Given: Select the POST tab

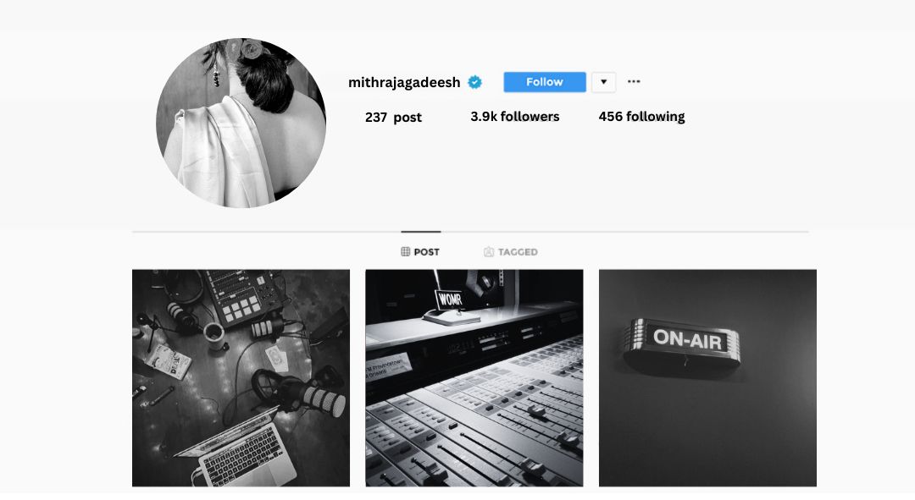Looking at the screenshot, I should pos(420,252).
